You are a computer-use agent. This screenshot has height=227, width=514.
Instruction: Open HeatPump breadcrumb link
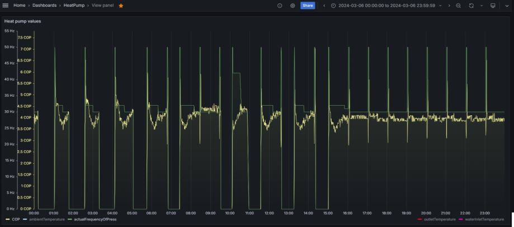[74, 6]
